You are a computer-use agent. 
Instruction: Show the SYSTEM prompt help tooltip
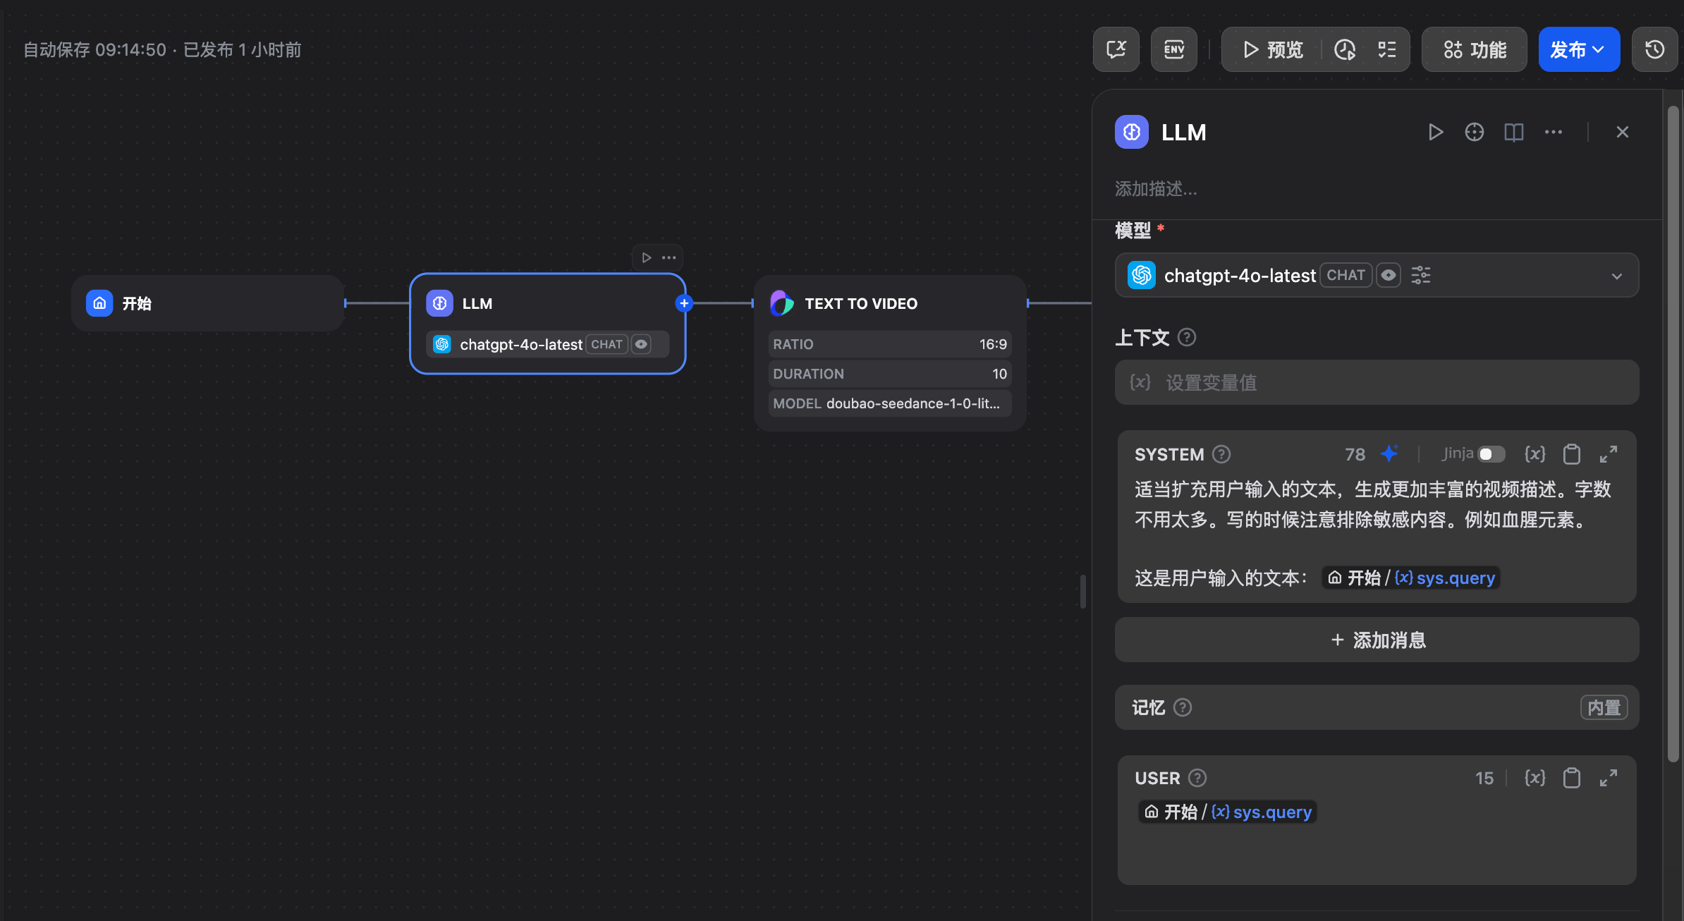pyautogui.click(x=1221, y=454)
